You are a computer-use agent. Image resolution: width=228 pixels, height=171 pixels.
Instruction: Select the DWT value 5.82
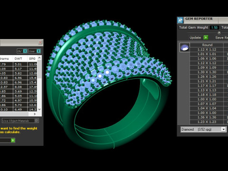pos(20,73)
